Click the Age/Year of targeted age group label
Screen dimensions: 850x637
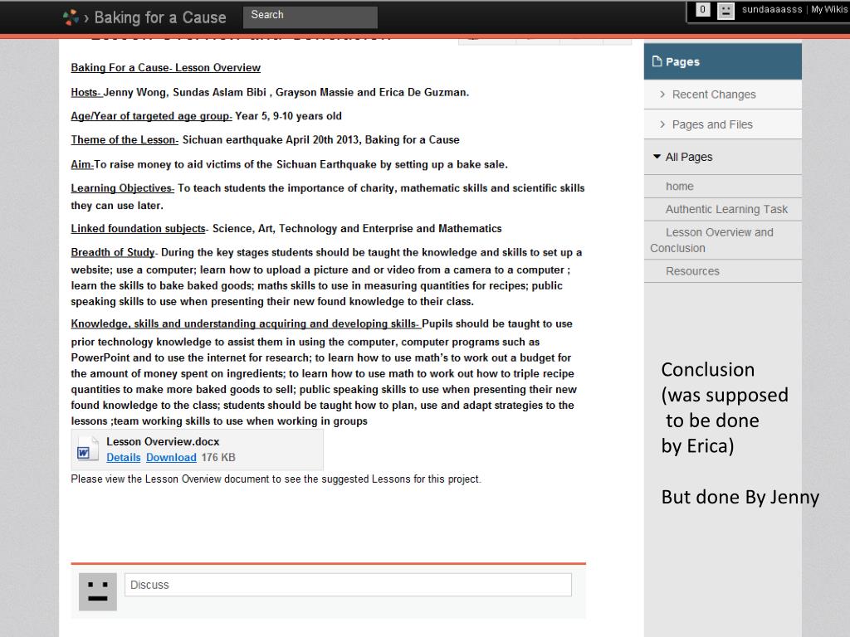(151, 116)
